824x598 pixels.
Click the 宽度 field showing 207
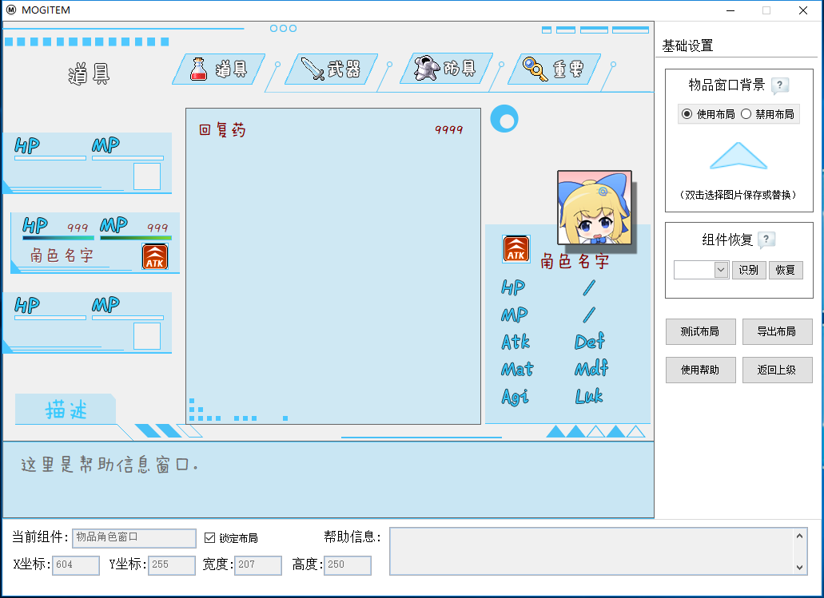click(258, 565)
